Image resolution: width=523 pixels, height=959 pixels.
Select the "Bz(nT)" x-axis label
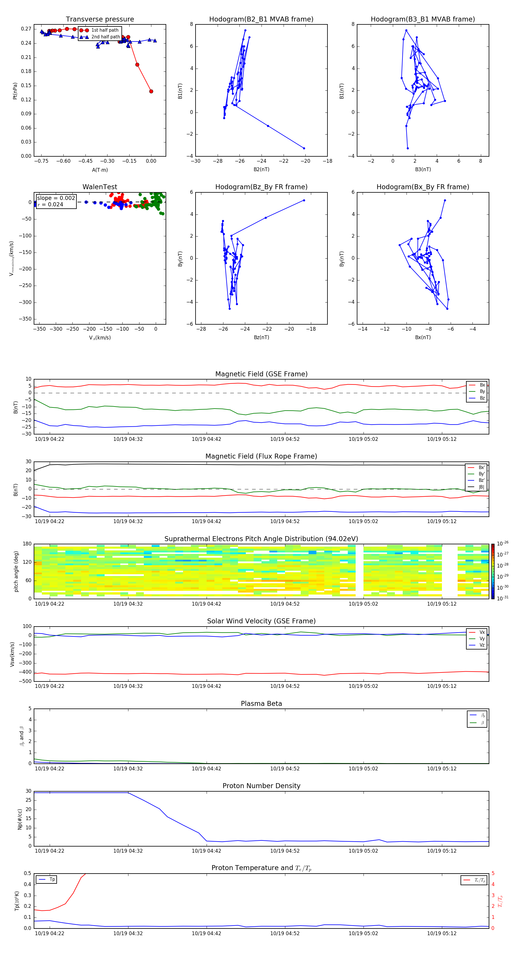261,337
